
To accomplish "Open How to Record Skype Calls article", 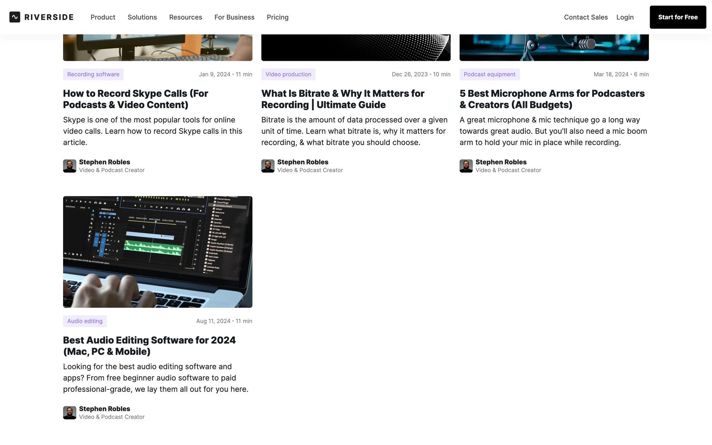I will [x=135, y=99].
